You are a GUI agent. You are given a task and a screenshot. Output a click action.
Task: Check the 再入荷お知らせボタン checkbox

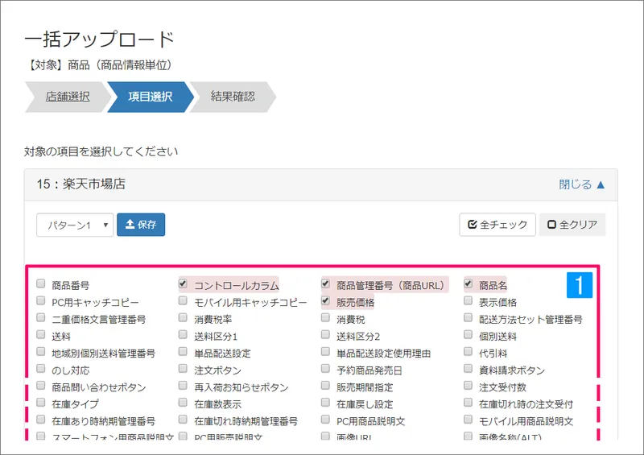point(183,385)
